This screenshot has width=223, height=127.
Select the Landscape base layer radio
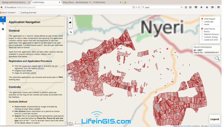click(202, 22)
